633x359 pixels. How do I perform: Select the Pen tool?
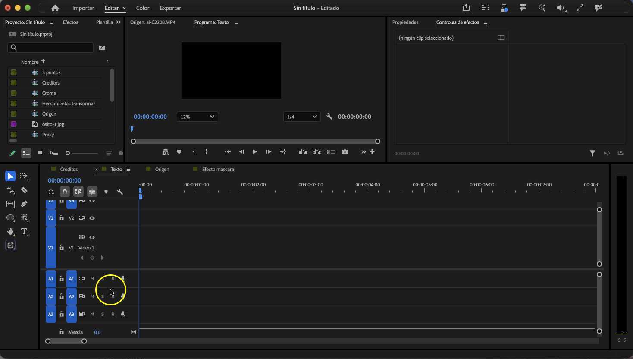tap(24, 204)
